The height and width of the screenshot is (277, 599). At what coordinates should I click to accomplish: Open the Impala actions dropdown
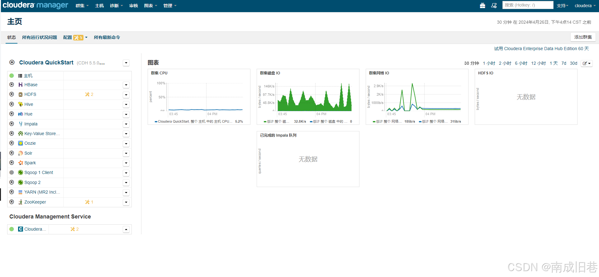(126, 124)
